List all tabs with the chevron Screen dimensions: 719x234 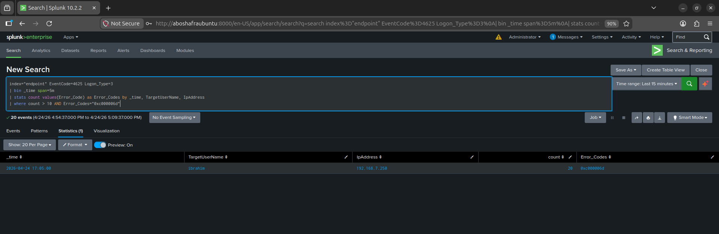654,8
